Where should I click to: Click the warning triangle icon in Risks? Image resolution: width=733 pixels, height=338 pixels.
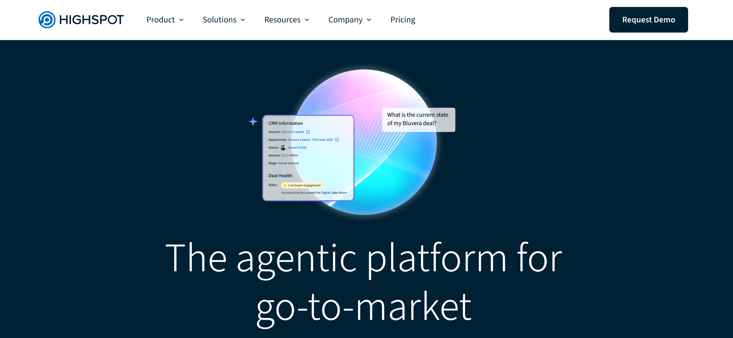coord(285,185)
